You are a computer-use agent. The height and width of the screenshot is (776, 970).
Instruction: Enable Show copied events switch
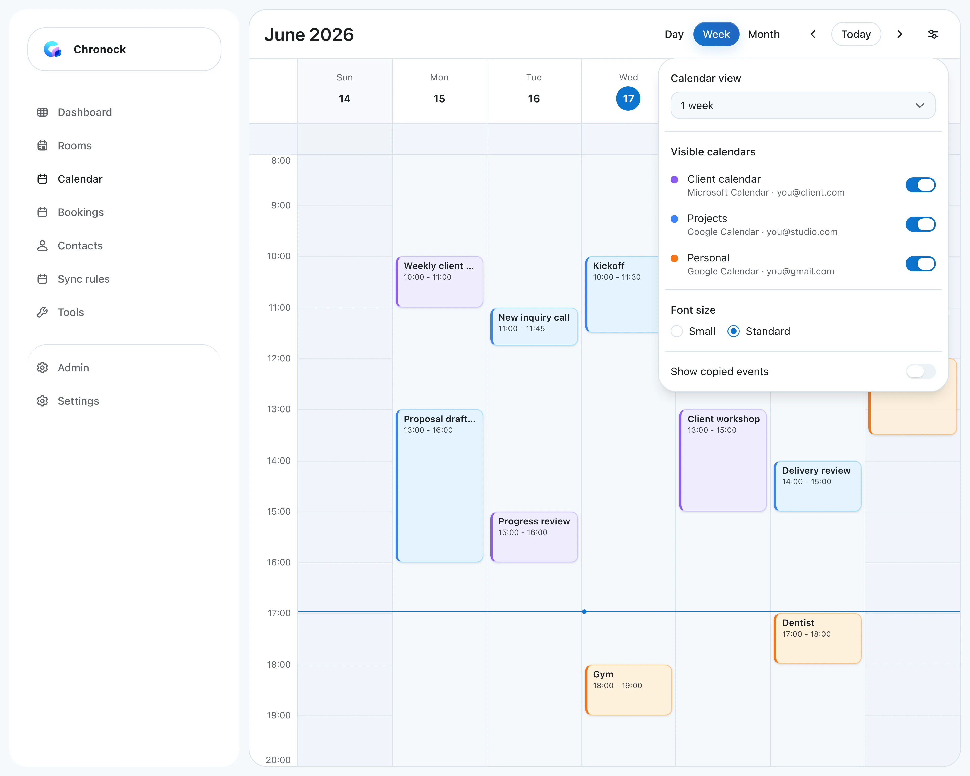pos(920,371)
